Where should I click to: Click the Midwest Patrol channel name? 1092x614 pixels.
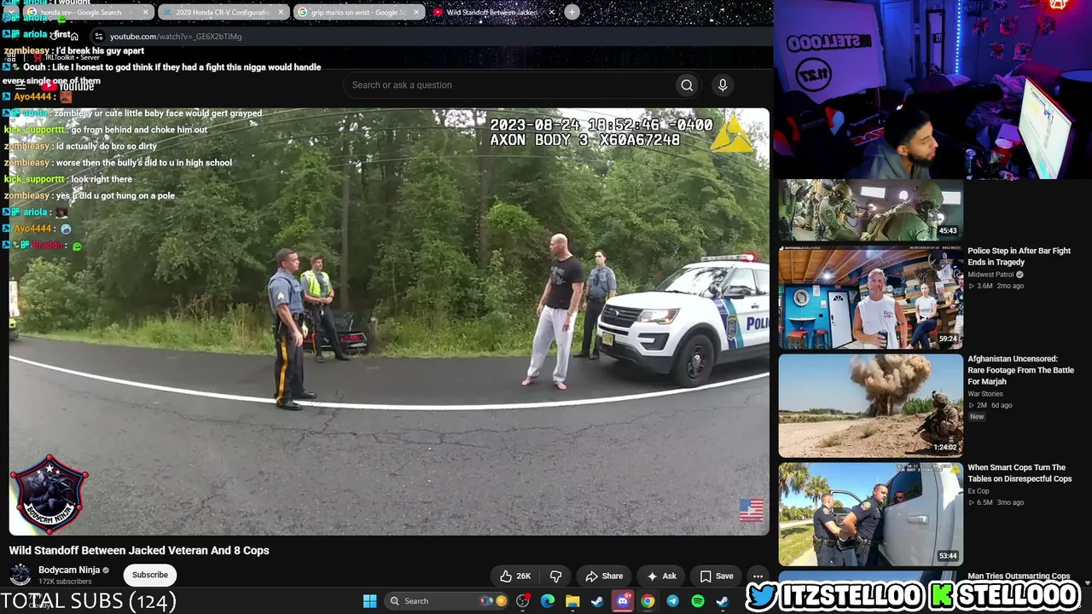tap(990, 275)
